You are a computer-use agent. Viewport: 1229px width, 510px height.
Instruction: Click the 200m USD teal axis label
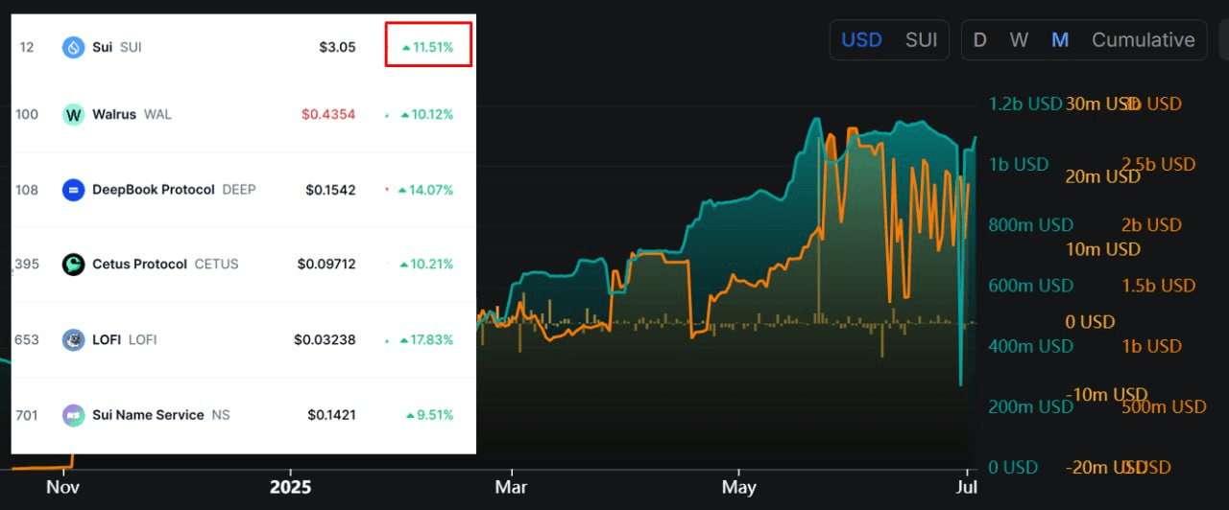(1030, 406)
